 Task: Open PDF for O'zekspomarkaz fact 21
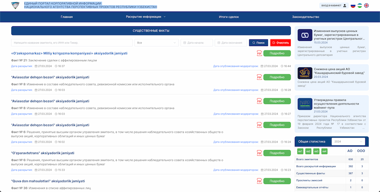click(x=259, y=53)
